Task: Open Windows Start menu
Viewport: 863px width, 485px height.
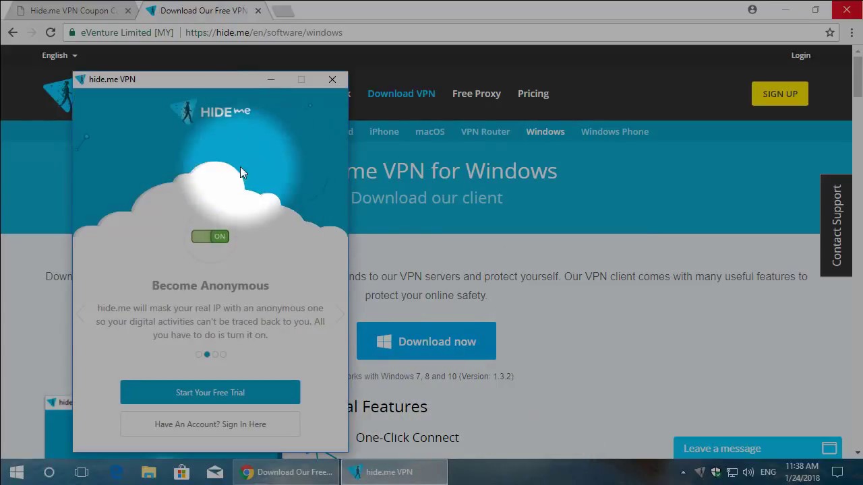Action: point(16,472)
